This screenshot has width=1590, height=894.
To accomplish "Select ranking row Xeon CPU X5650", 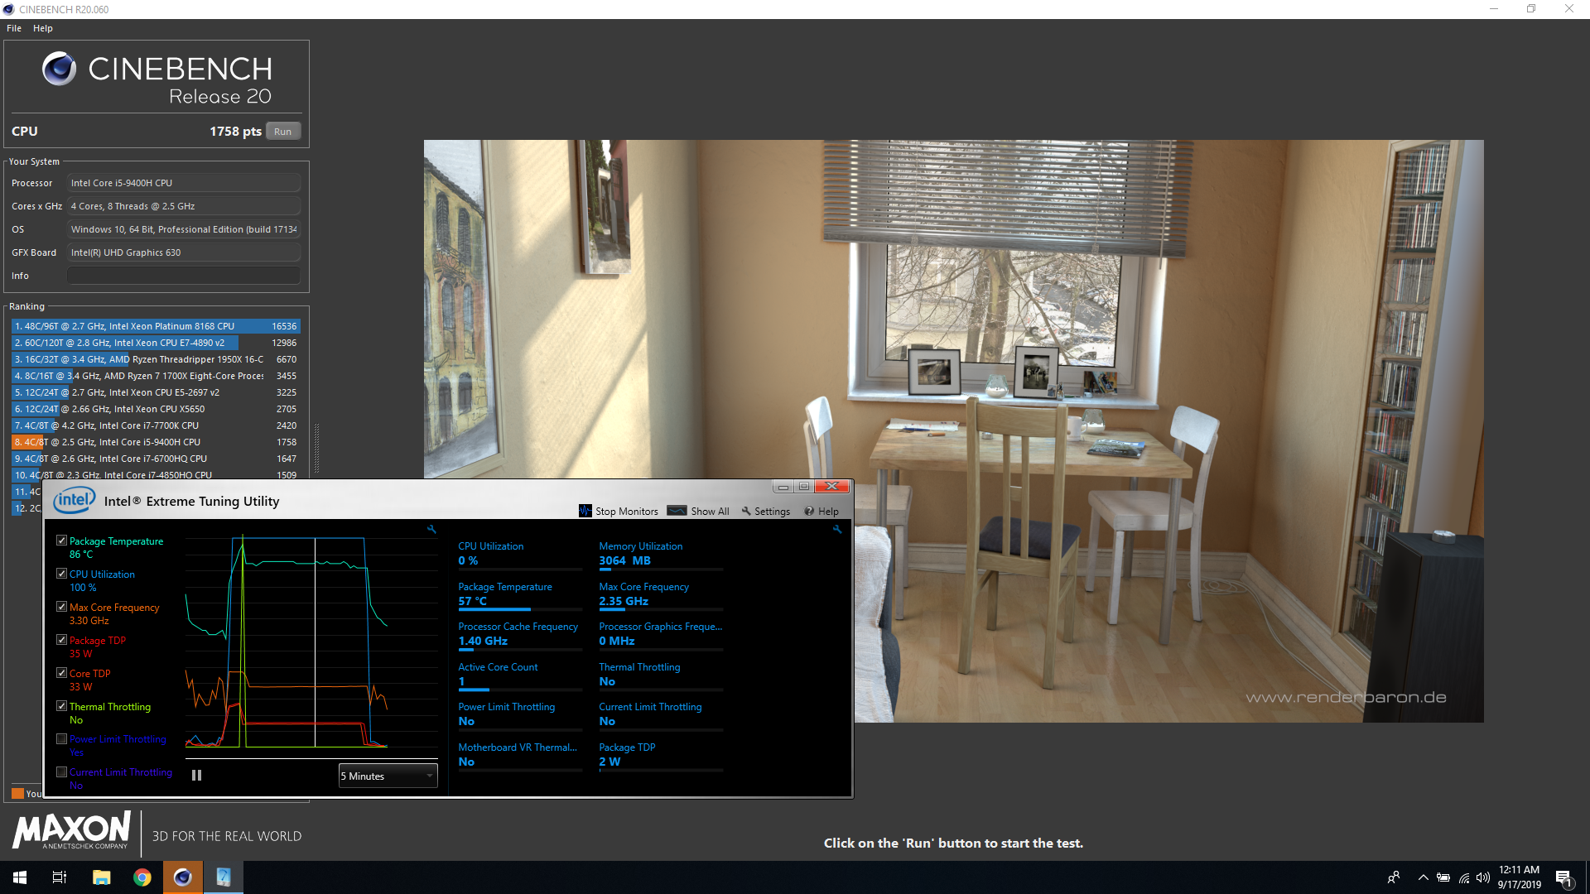I will click(x=156, y=409).
